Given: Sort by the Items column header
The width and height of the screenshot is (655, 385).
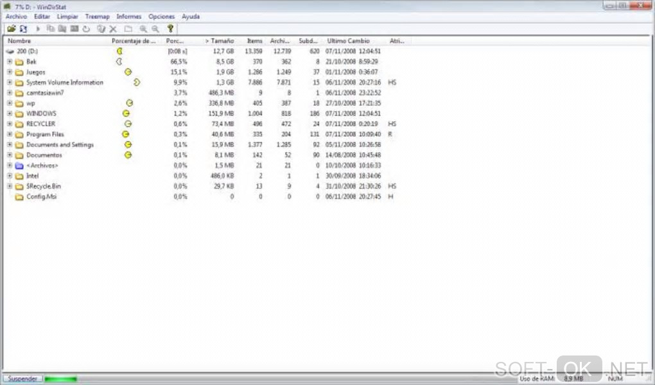Looking at the screenshot, I should pos(252,41).
